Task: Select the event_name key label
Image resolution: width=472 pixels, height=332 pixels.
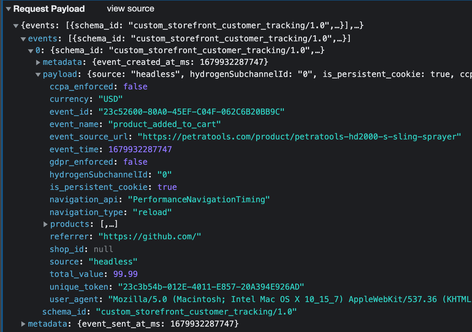Action: tap(74, 124)
